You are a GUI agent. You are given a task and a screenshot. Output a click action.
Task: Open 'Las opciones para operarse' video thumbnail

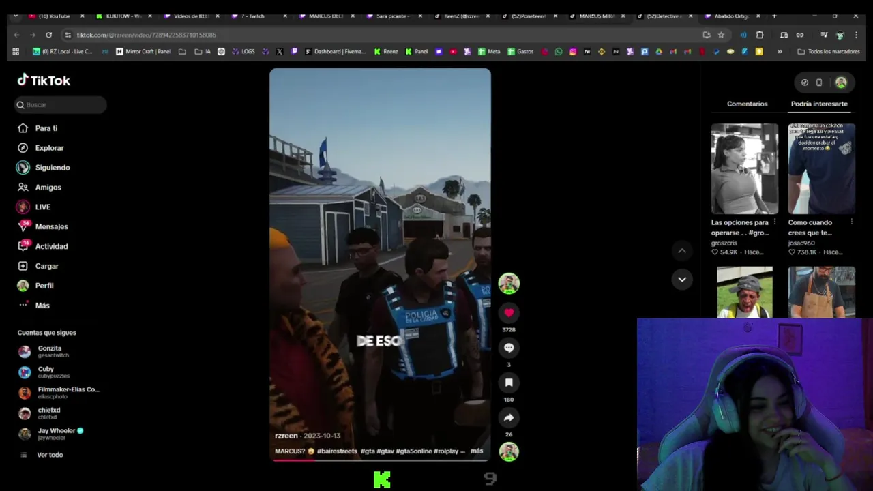[744, 169]
